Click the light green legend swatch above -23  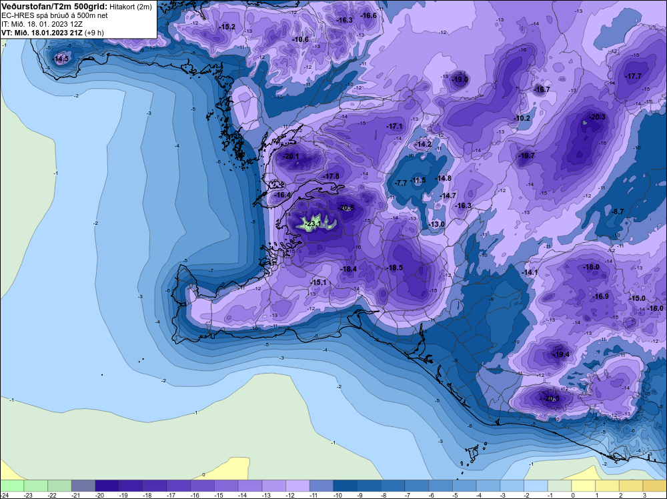(x=36, y=486)
